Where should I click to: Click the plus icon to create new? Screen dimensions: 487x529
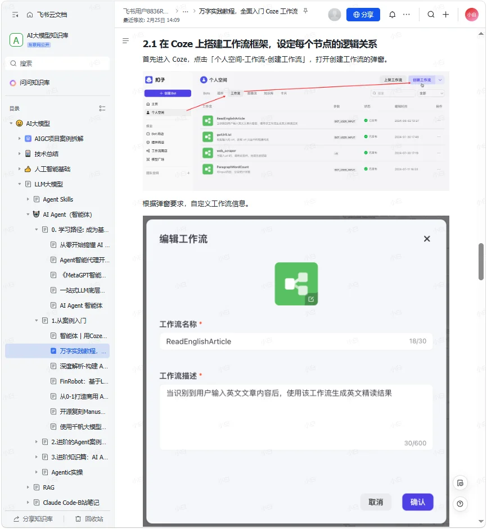[446, 15]
